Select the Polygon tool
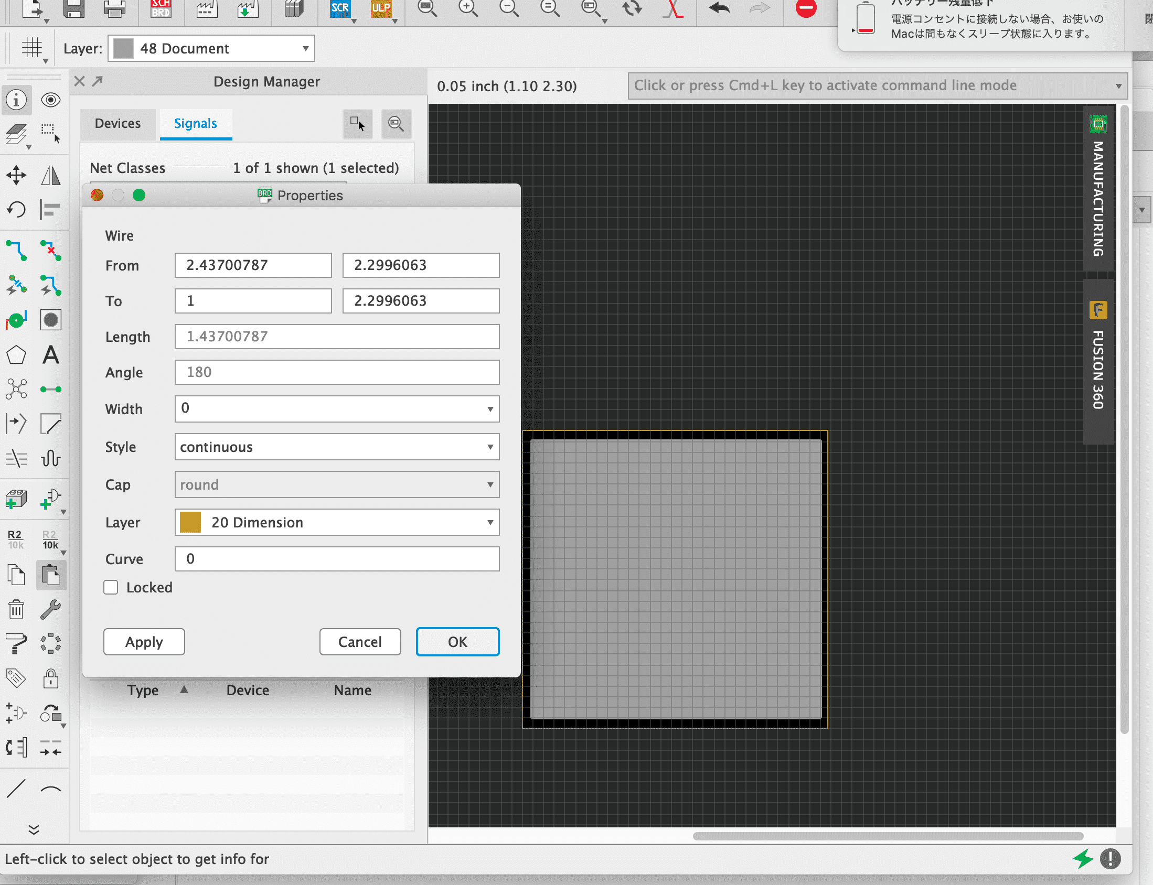This screenshot has height=885, width=1153. tap(16, 355)
